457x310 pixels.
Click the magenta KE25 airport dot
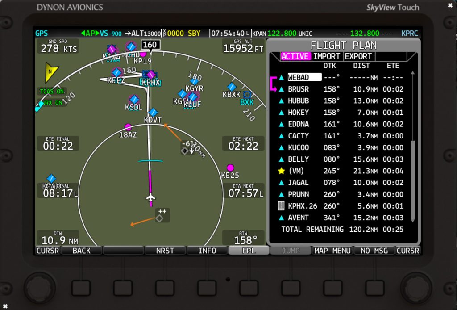[x=230, y=168]
